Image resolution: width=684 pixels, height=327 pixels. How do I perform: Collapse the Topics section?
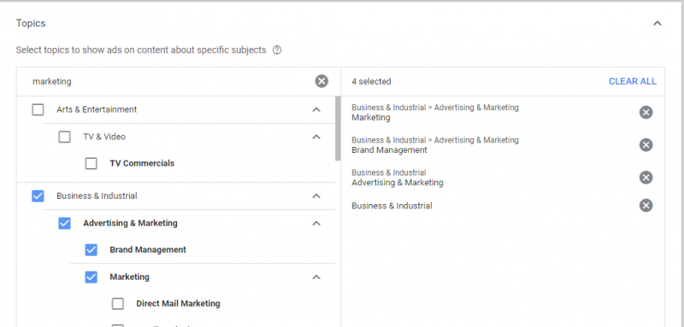657,24
